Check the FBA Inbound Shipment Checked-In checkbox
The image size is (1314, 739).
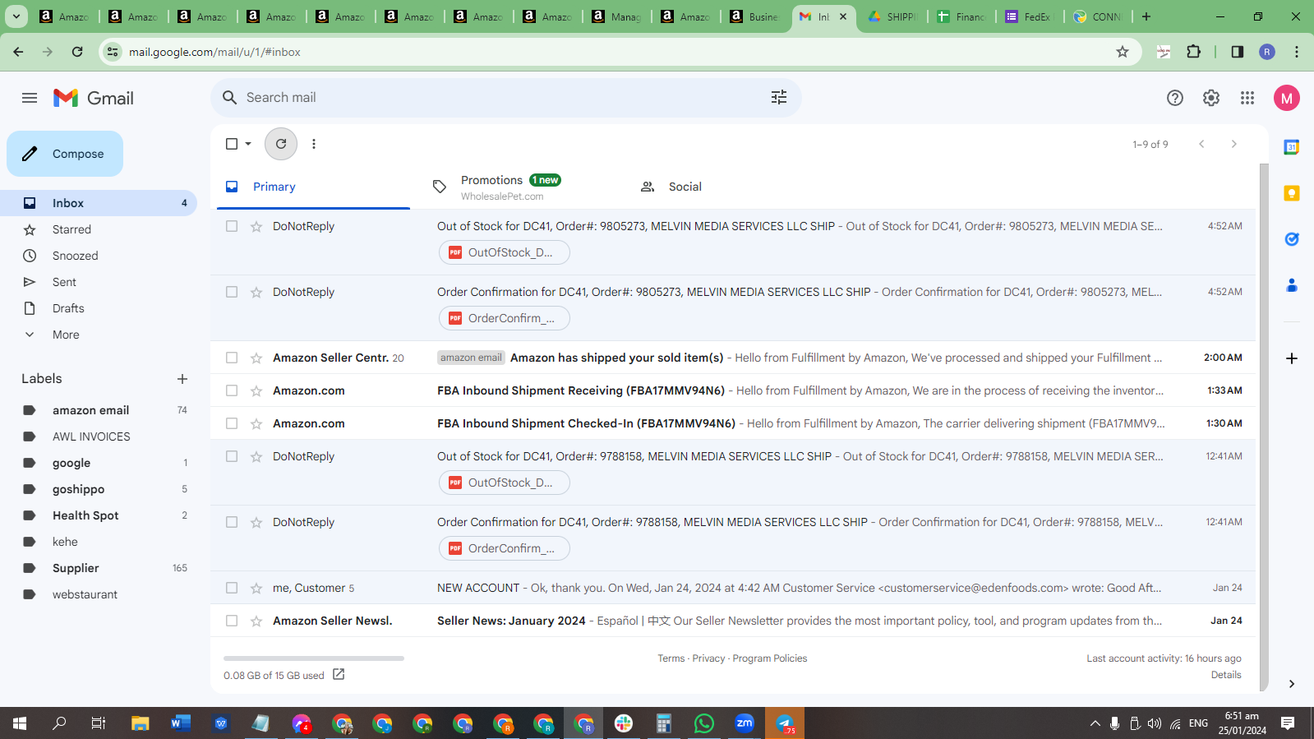232,423
